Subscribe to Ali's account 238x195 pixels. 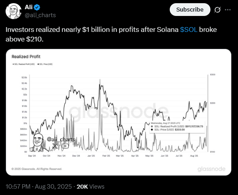tap(190, 10)
